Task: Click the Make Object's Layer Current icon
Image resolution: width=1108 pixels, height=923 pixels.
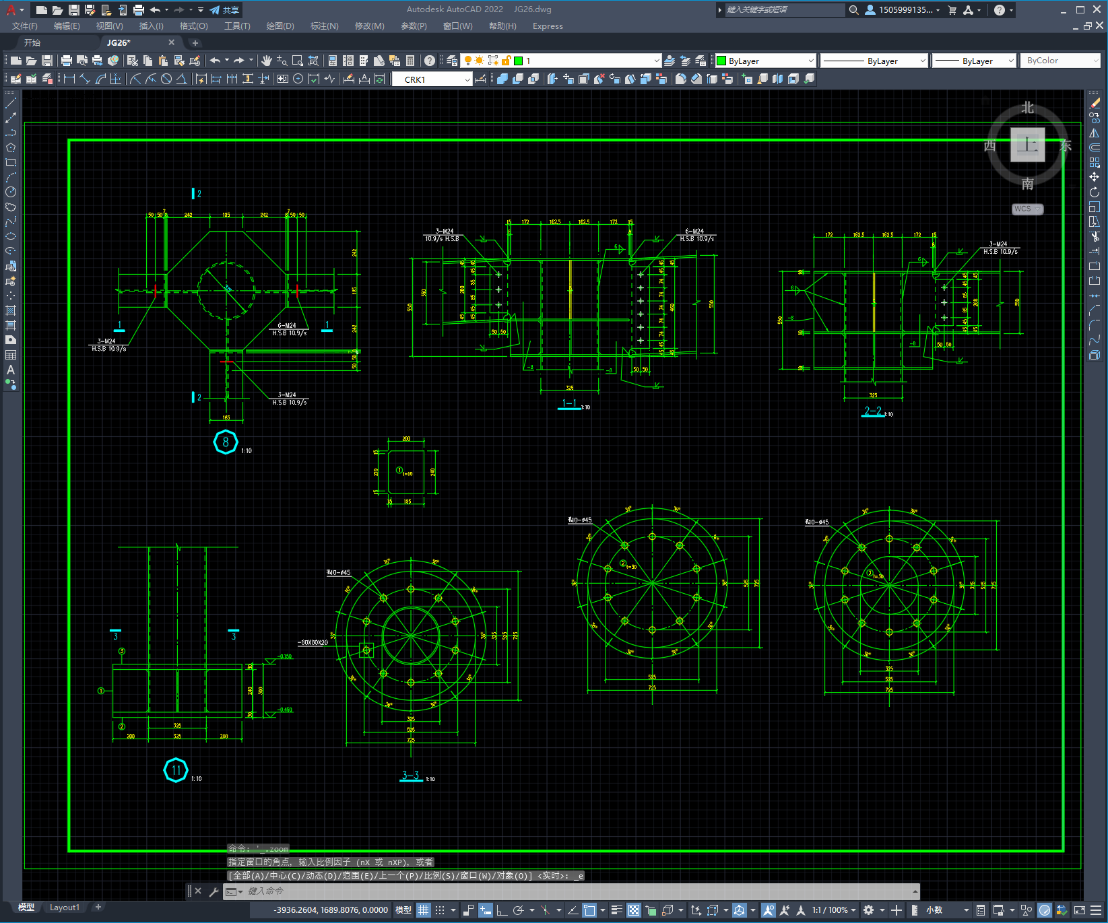Action: 670,61
